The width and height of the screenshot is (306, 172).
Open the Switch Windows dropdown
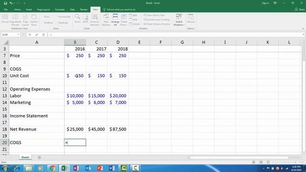[x=179, y=20]
